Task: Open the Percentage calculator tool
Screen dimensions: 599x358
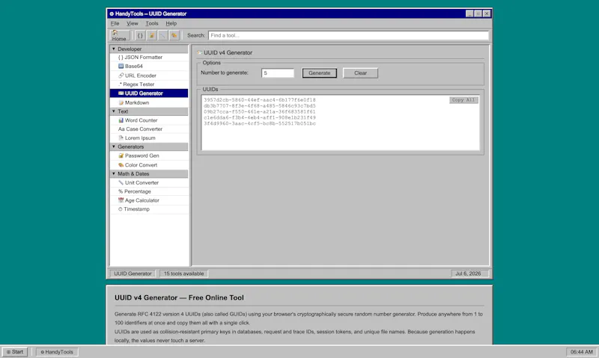Action: point(149,191)
